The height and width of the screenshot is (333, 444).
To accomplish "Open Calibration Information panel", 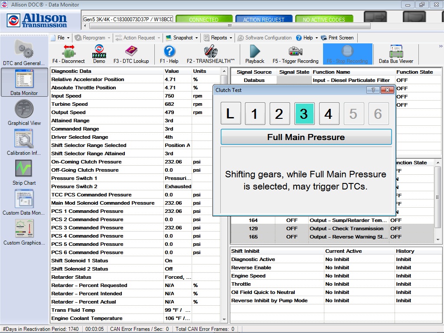I will click(x=24, y=142).
